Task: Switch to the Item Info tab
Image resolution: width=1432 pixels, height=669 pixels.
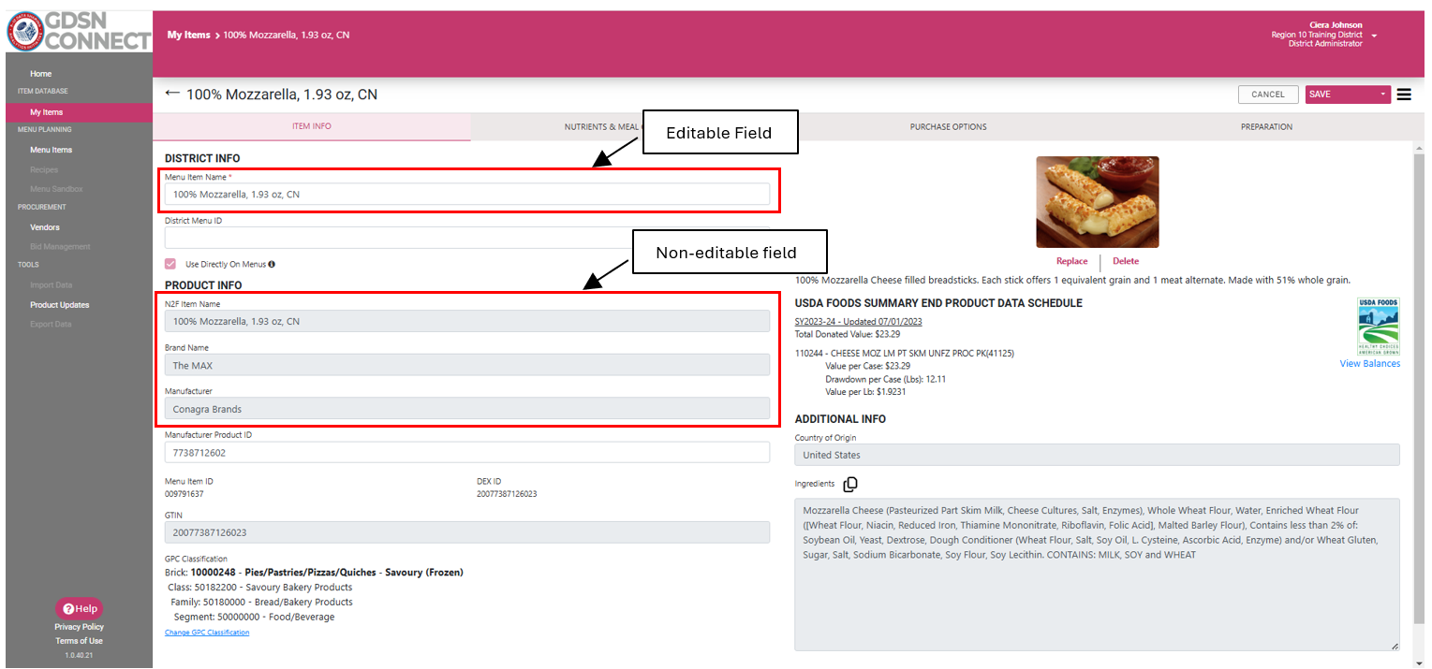Action: pyautogui.click(x=312, y=126)
